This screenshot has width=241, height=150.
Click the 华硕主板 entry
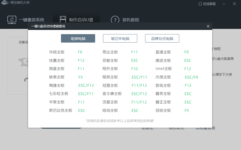57,52
